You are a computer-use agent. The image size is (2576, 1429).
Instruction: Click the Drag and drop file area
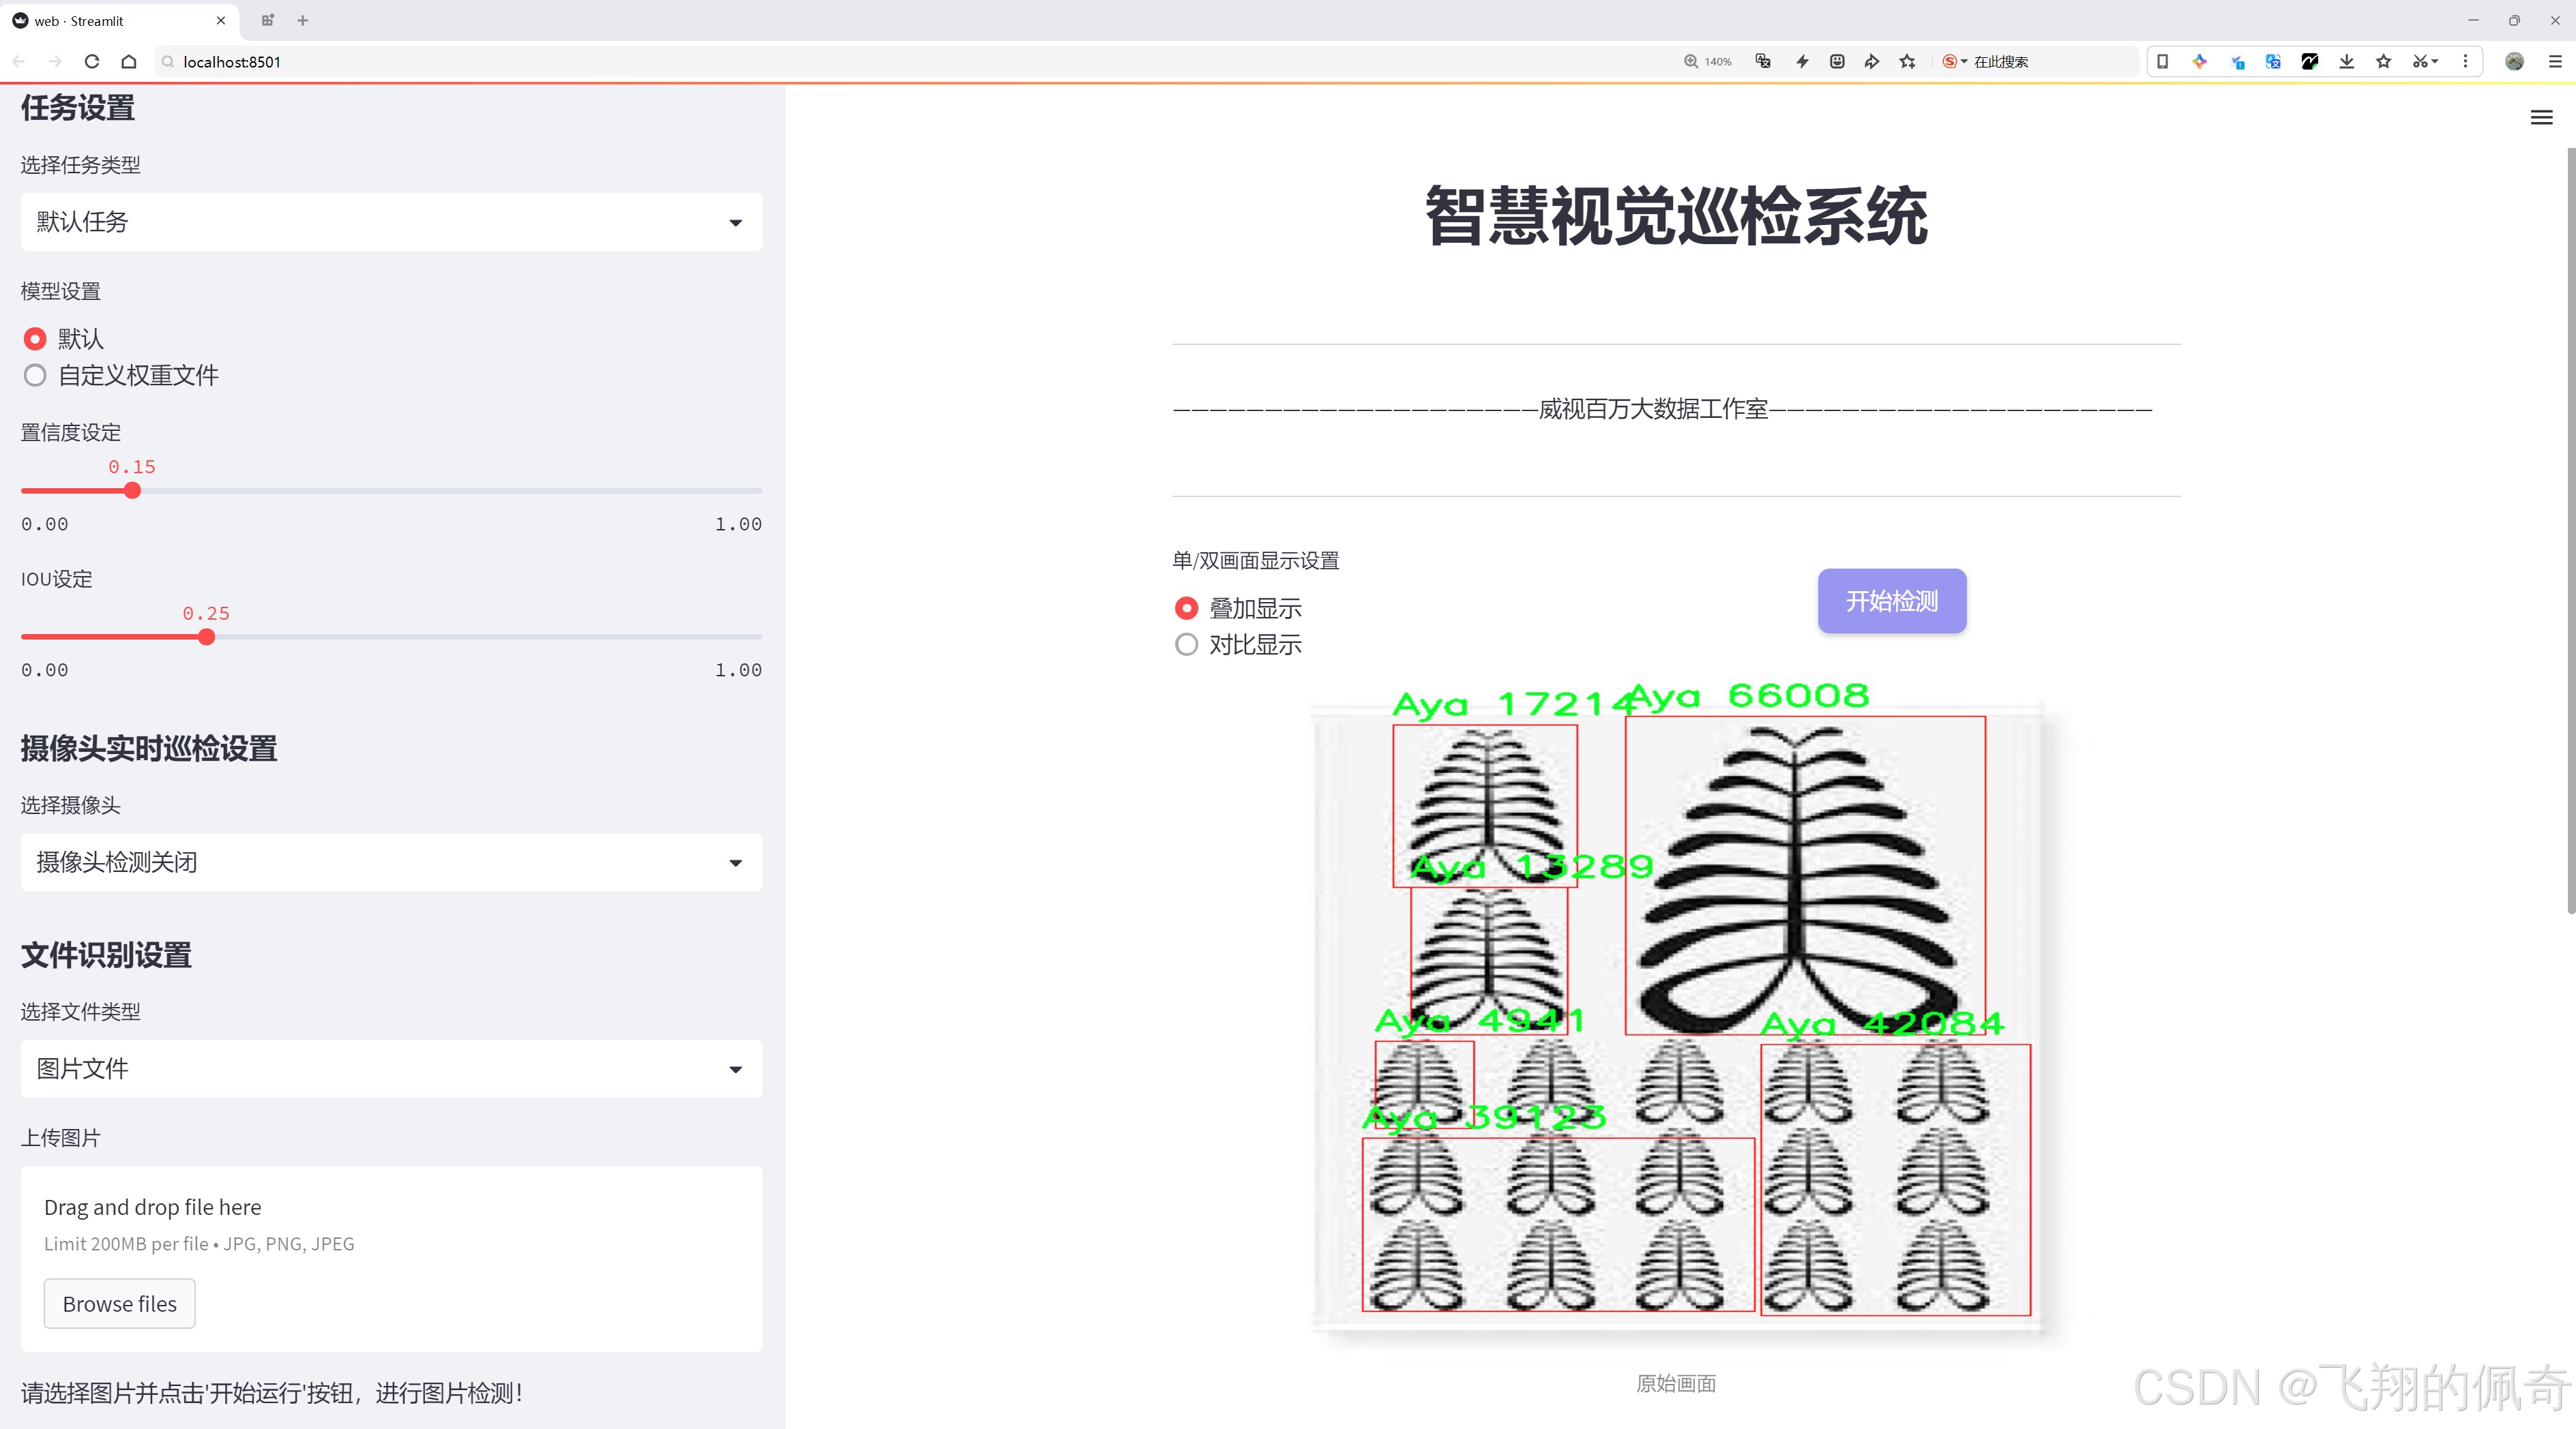pyautogui.click(x=391, y=1259)
